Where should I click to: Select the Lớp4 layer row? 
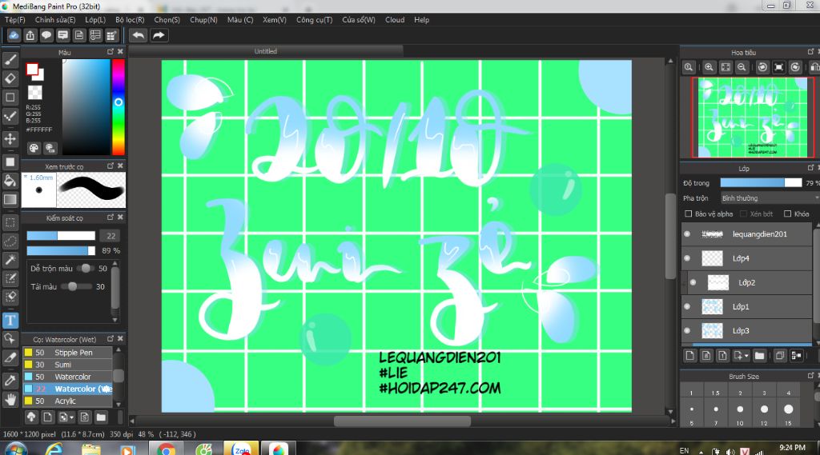[747, 258]
